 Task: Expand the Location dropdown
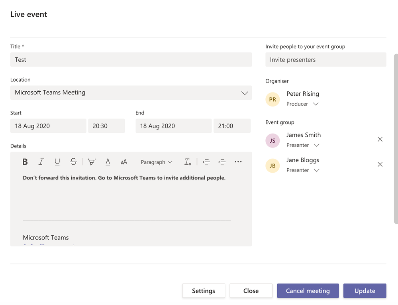[x=245, y=93]
